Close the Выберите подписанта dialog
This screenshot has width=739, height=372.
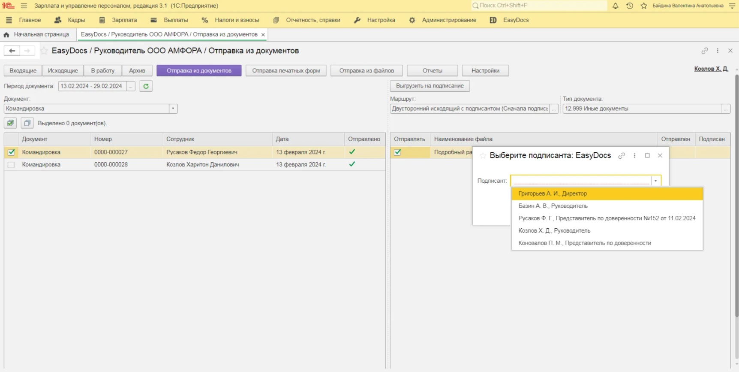coord(660,156)
